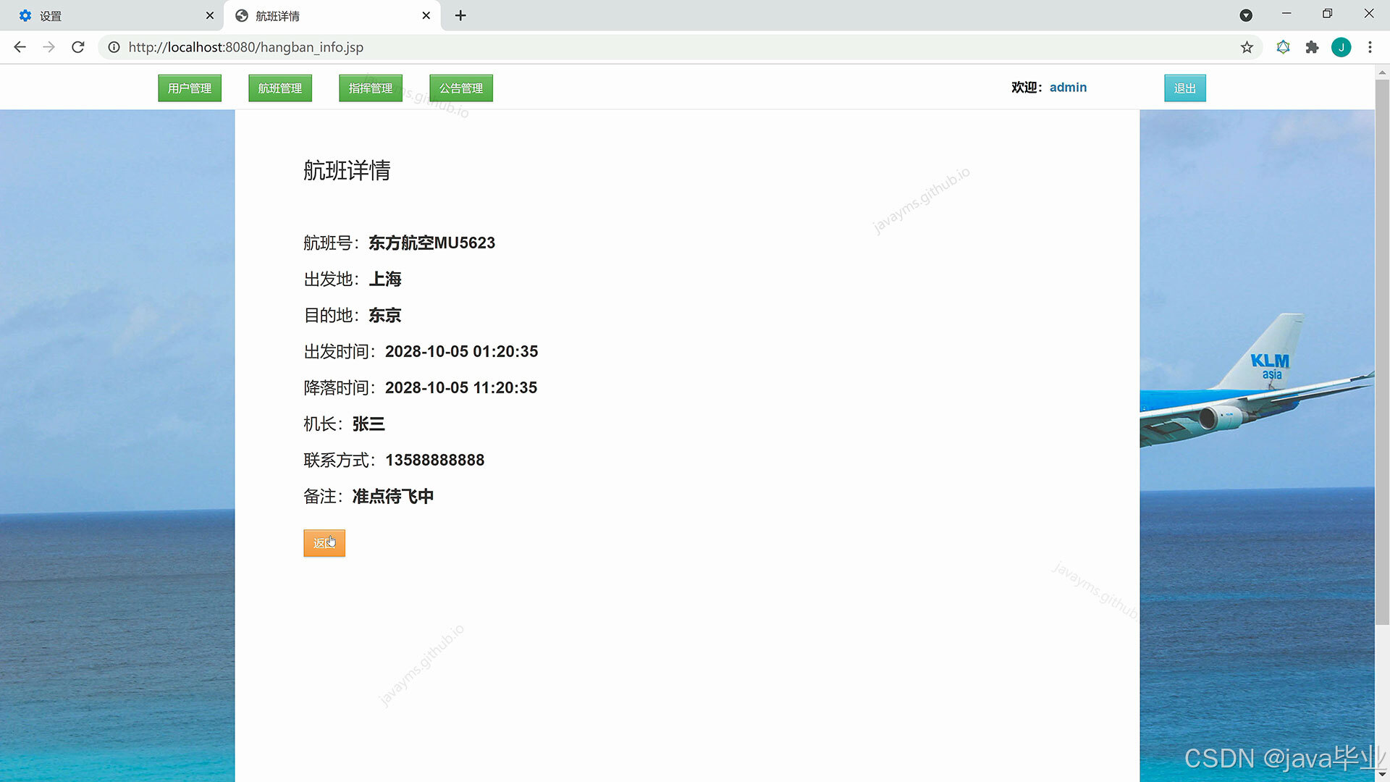This screenshot has width=1390, height=782.
Task: Close the 设置 tab
Action: (210, 15)
